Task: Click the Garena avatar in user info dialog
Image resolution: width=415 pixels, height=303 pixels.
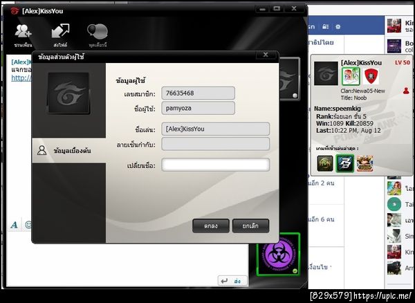Action: [68, 93]
